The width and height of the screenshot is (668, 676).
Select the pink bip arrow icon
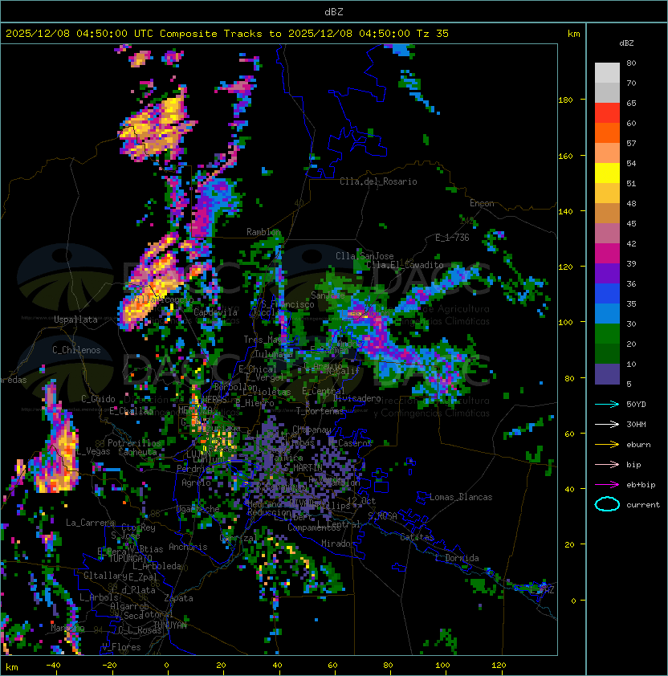click(x=607, y=464)
